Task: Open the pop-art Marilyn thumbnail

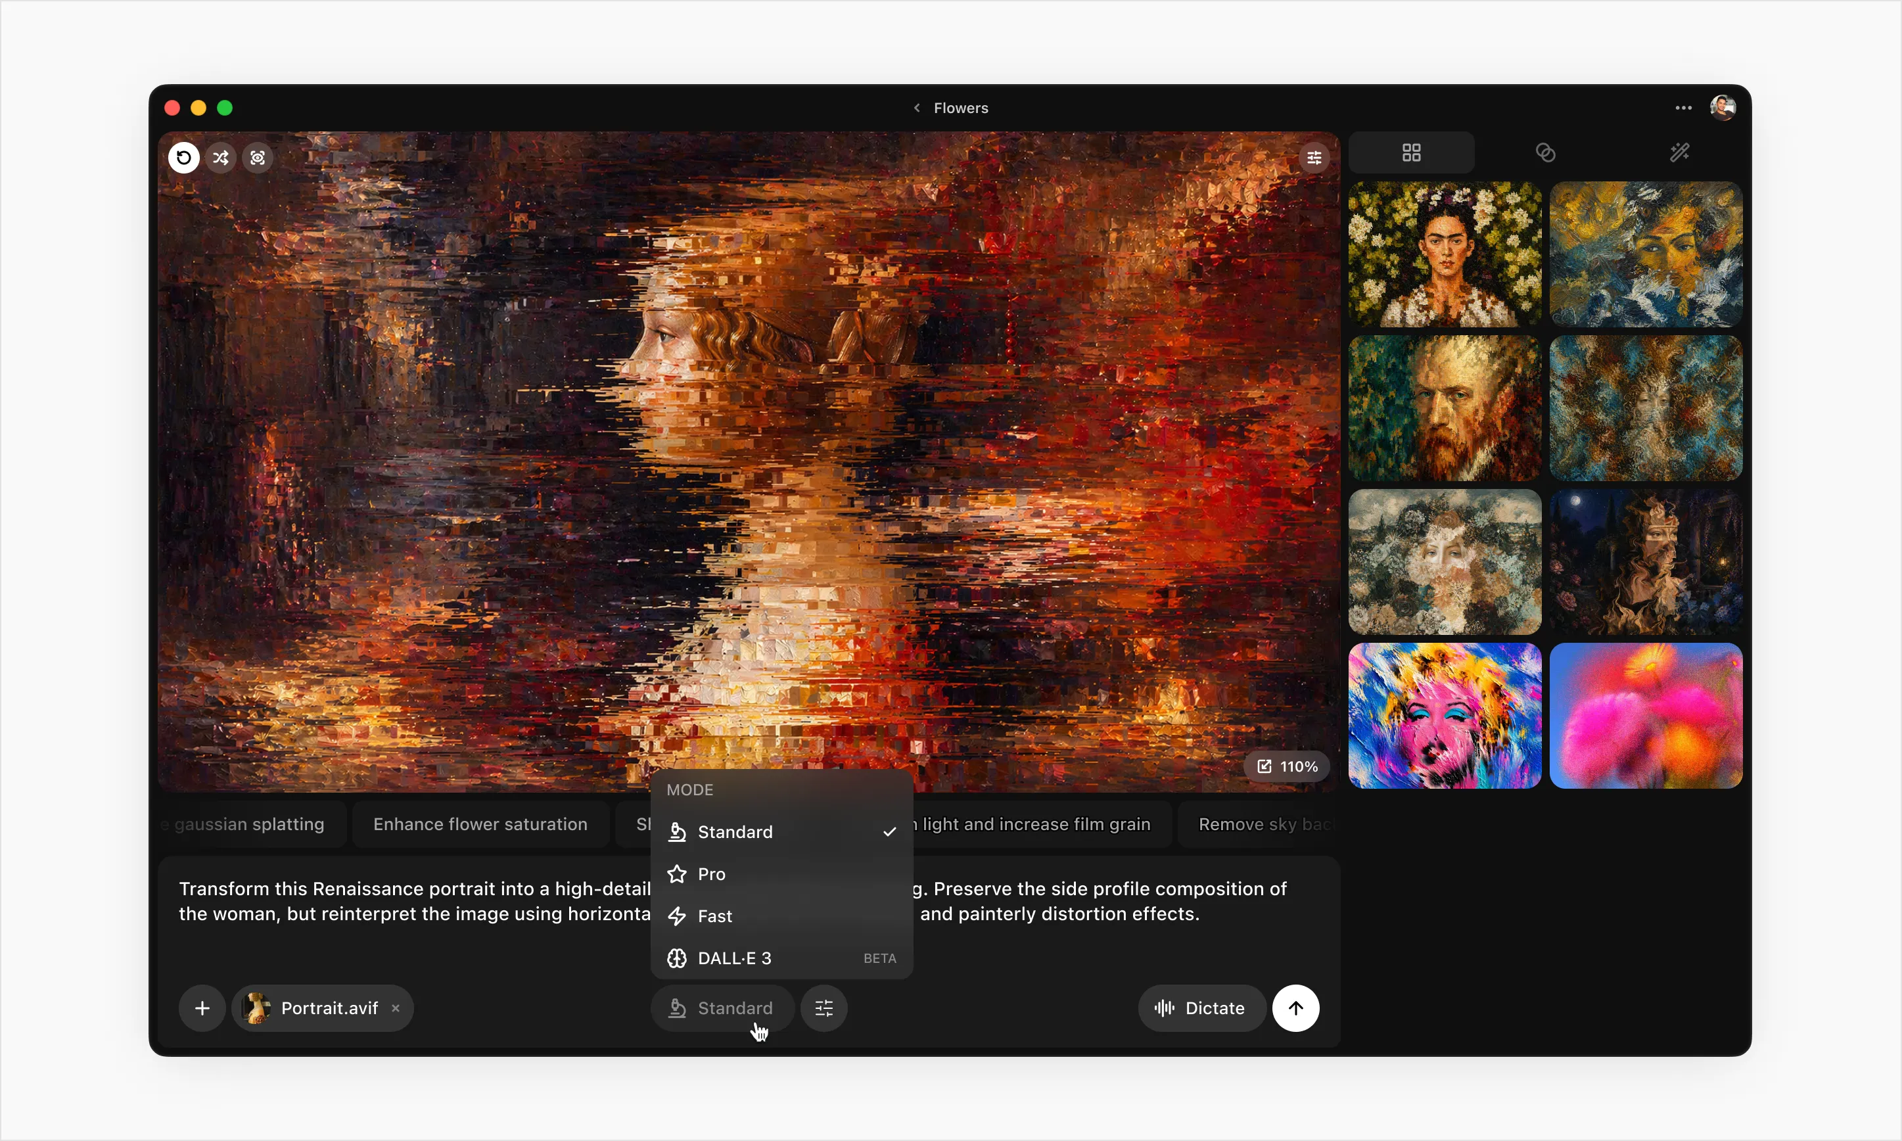Action: coord(1445,716)
